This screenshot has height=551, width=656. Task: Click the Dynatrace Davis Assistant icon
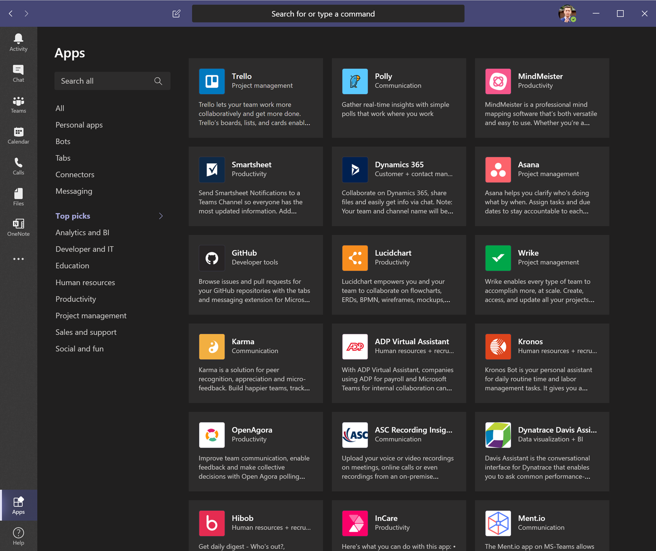pyautogui.click(x=498, y=435)
